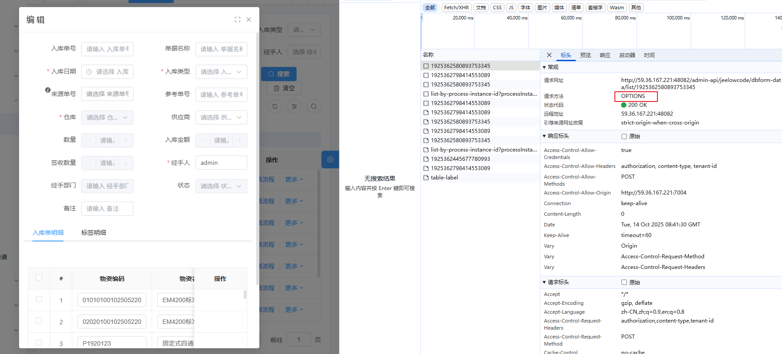
Task: Open the 供应商 dropdown
Action: pyautogui.click(x=221, y=117)
